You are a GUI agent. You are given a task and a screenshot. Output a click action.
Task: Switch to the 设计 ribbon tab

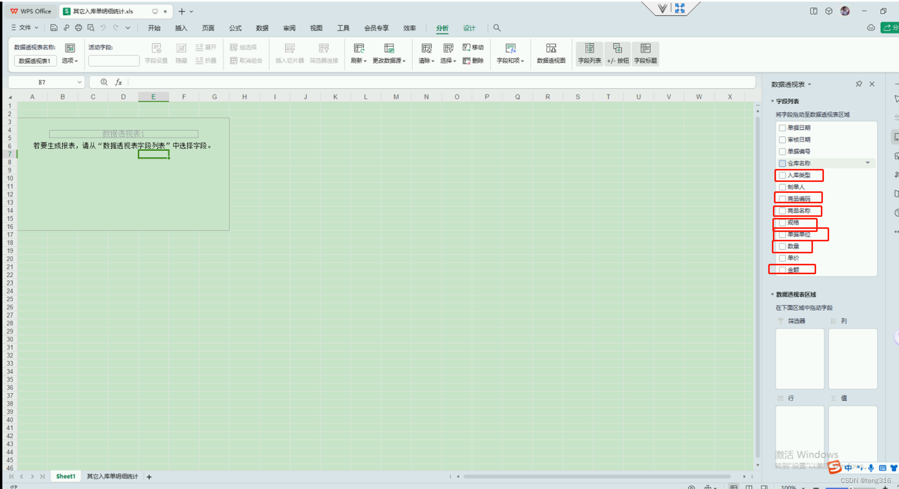point(470,28)
